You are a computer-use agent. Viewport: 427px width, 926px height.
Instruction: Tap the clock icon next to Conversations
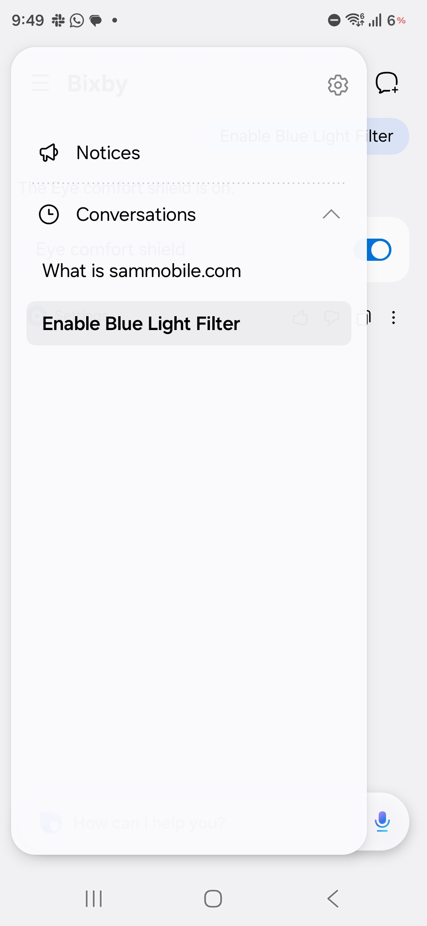tap(49, 214)
